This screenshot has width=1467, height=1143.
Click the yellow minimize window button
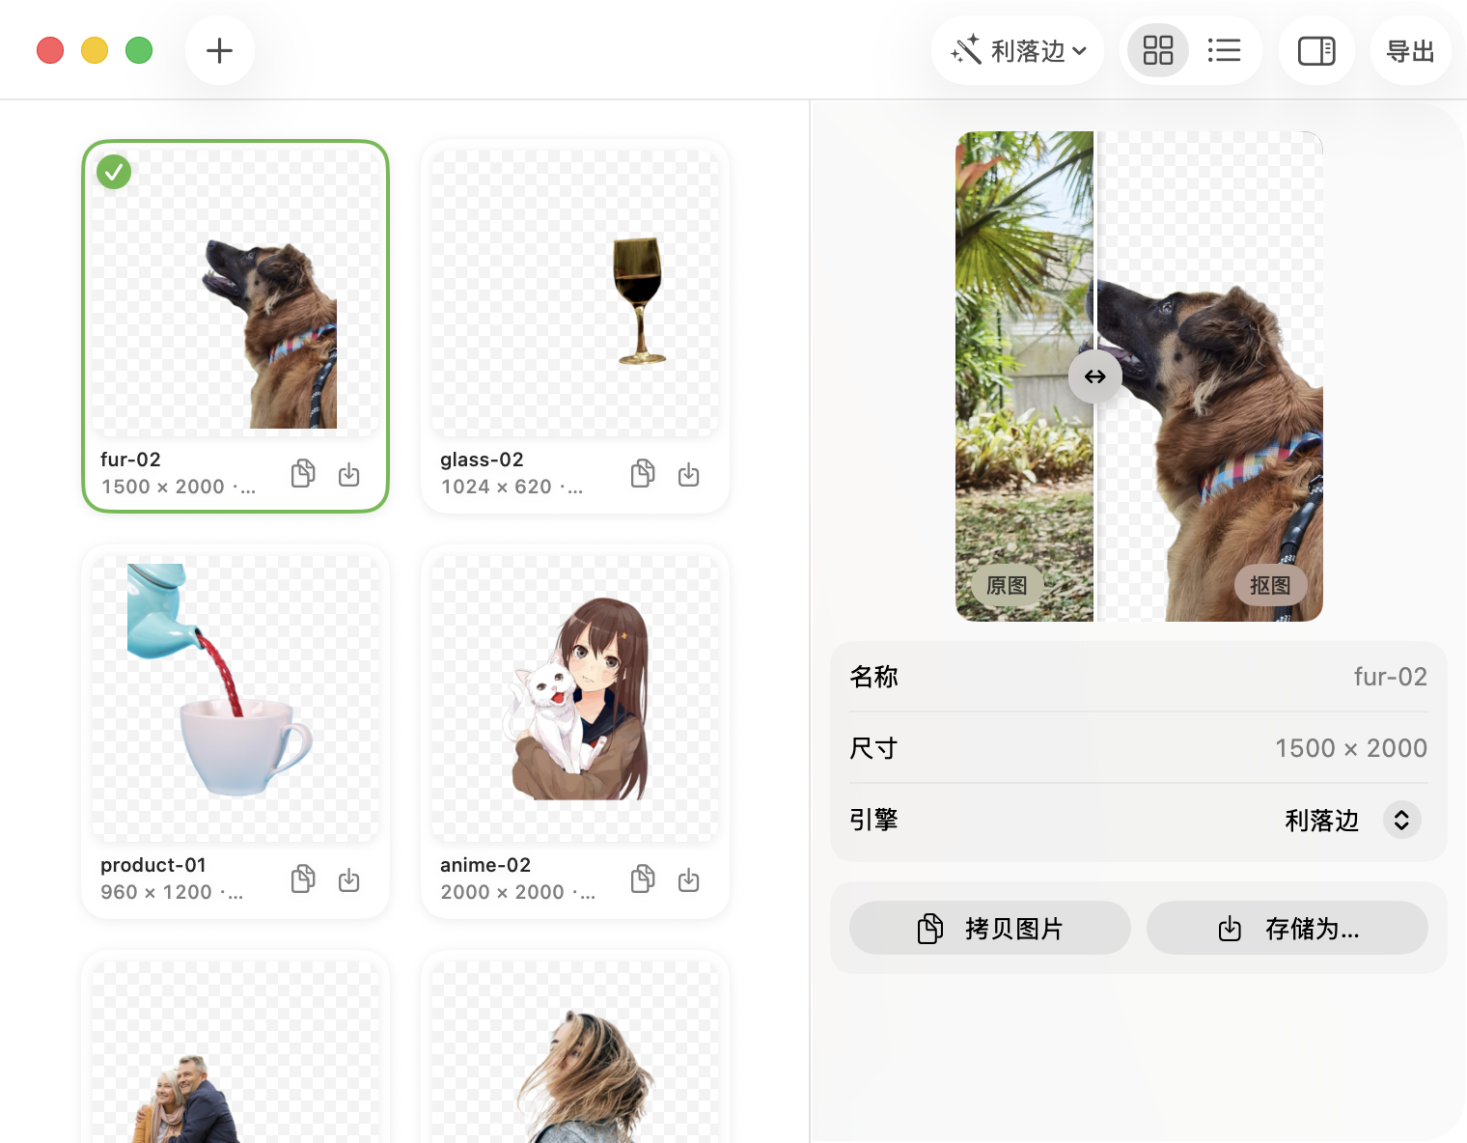95,50
